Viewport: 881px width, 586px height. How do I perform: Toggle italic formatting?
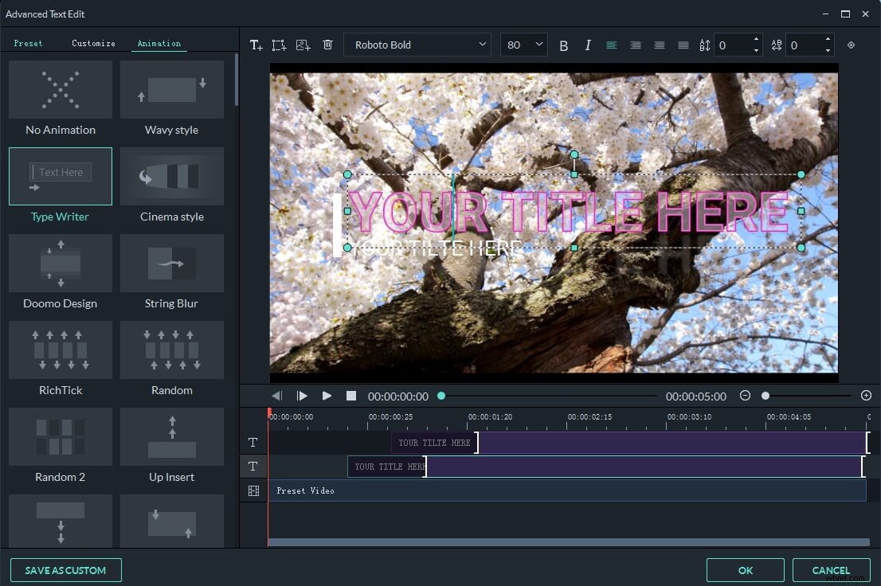click(x=588, y=45)
